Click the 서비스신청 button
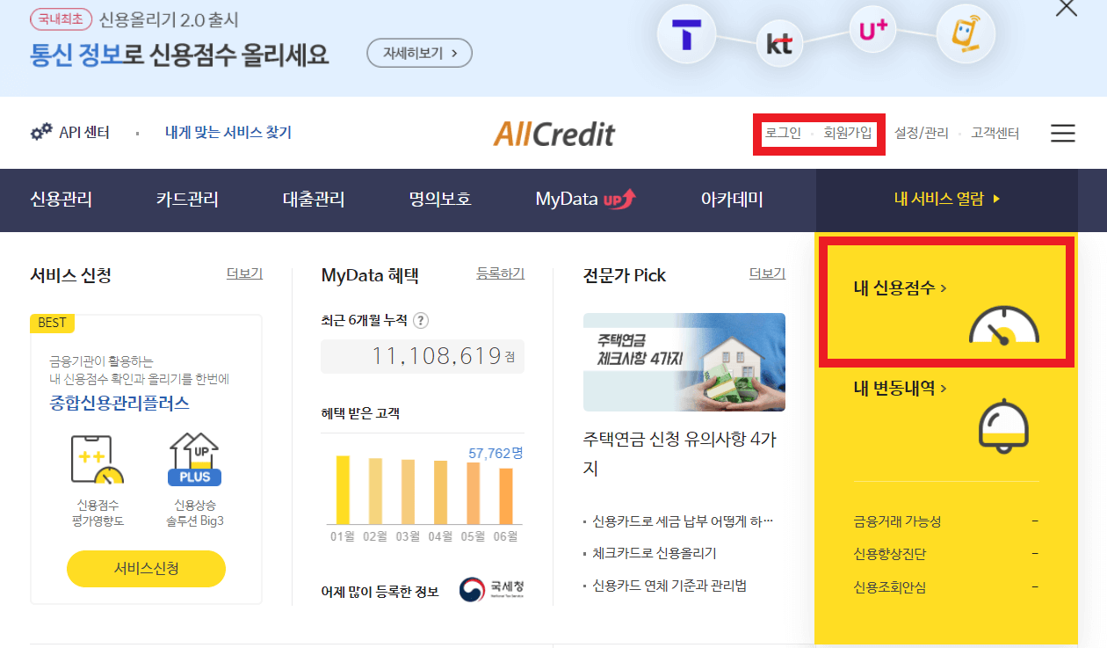Viewport: 1107px width, 648px height. pyautogui.click(x=146, y=569)
